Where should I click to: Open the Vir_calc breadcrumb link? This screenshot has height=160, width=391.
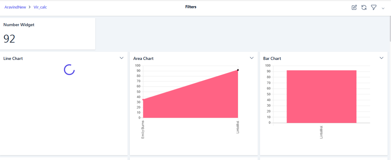(40, 7)
